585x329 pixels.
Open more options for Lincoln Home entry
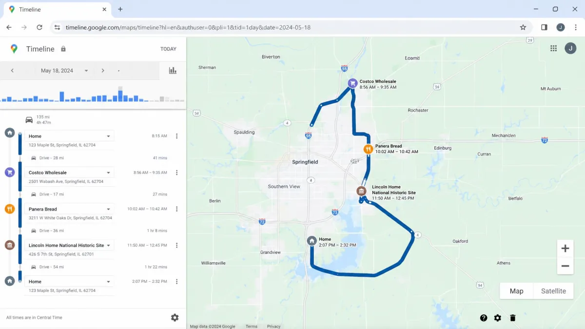pyautogui.click(x=176, y=245)
